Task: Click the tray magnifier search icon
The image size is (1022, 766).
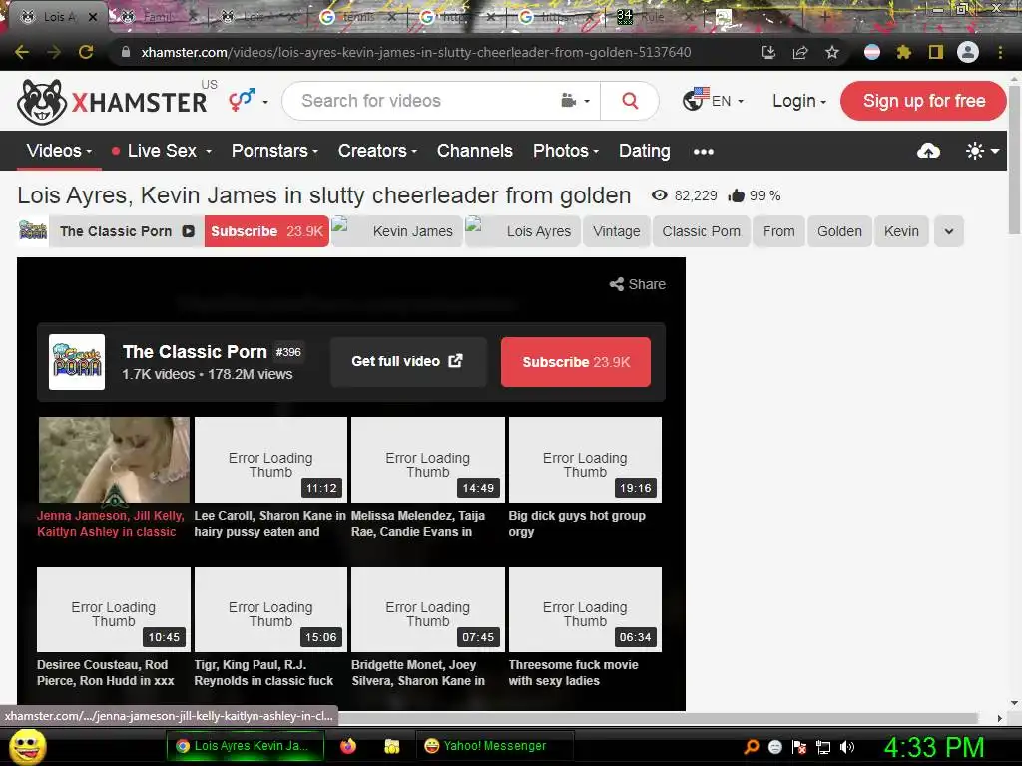Action: [x=752, y=747]
